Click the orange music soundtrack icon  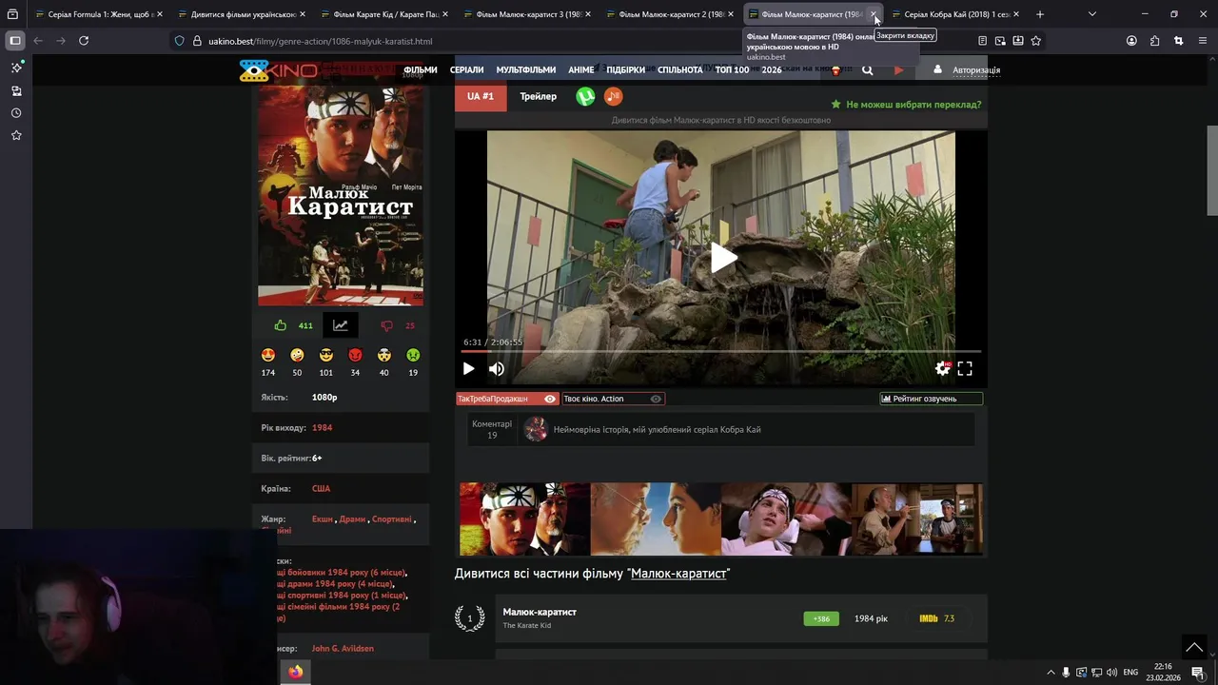[613, 96]
